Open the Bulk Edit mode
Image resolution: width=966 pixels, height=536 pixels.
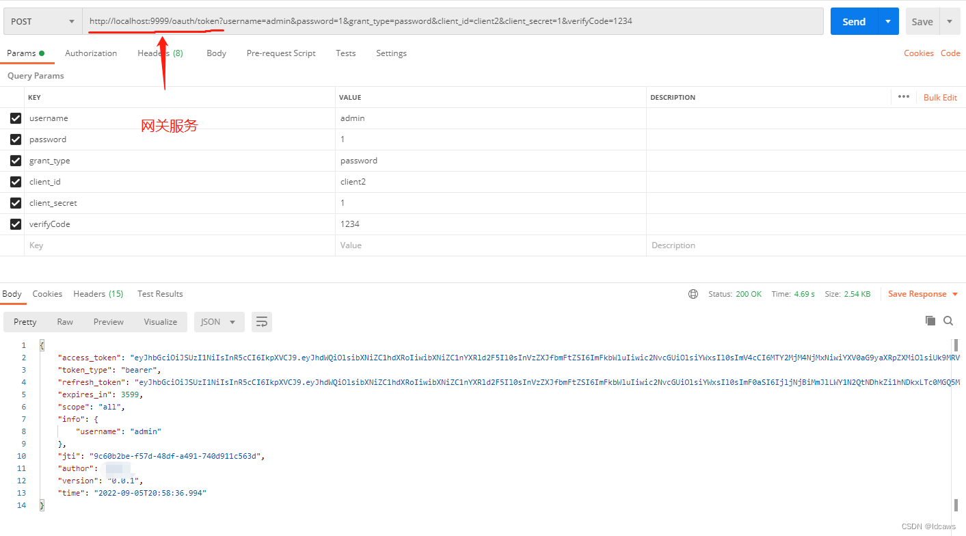coord(940,98)
